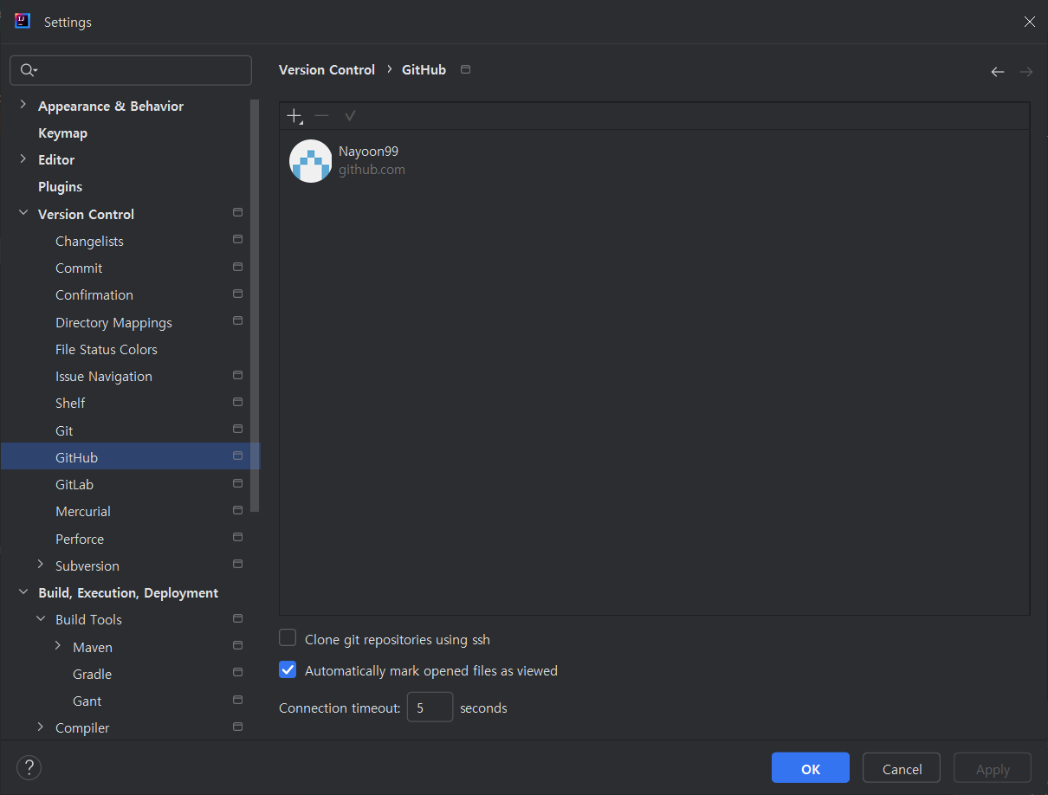
Task: Click the settings search field
Action: point(131,70)
